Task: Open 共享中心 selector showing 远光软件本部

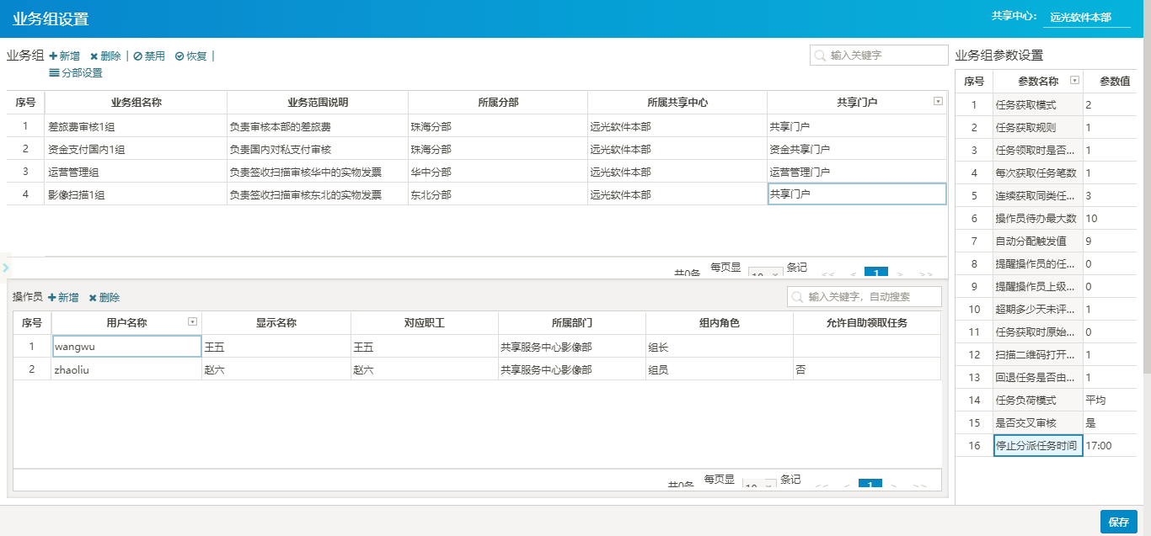Action: pos(1086,17)
